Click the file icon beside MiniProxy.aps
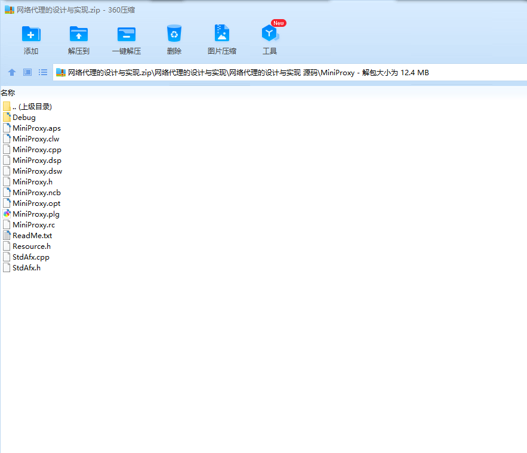Image resolution: width=527 pixels, height=453 pixels. [7, 128]
